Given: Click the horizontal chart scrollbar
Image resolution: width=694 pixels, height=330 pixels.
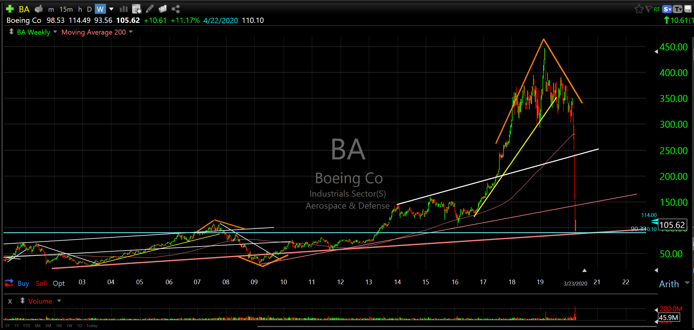Looking at the screenshot, I should pyautogui.click(x=457, y=326).
